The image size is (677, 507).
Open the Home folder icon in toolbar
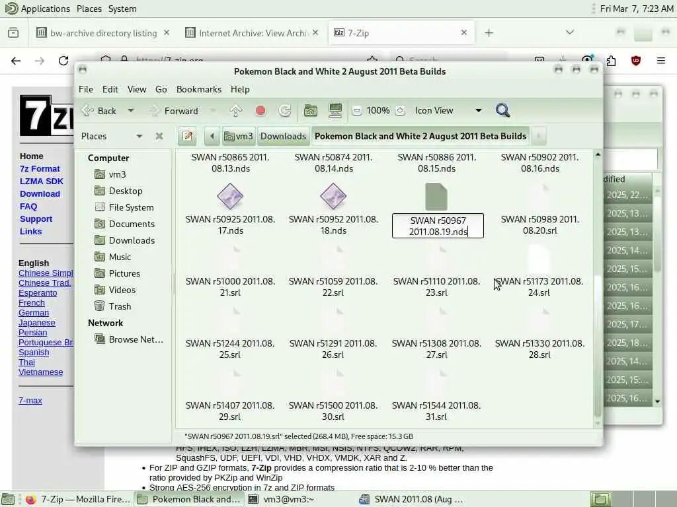click(x=311, y=111)
